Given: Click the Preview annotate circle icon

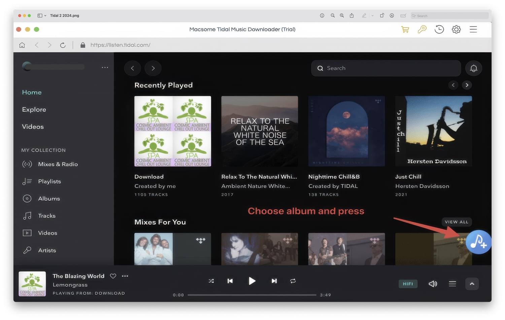Looking at the screenshot, I should point(392,15).
